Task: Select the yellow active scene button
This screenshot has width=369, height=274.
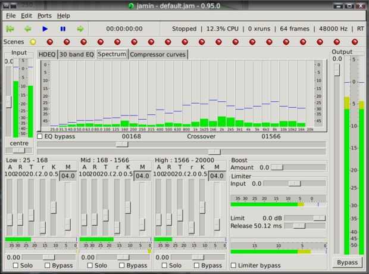Action: click(33, 42)
